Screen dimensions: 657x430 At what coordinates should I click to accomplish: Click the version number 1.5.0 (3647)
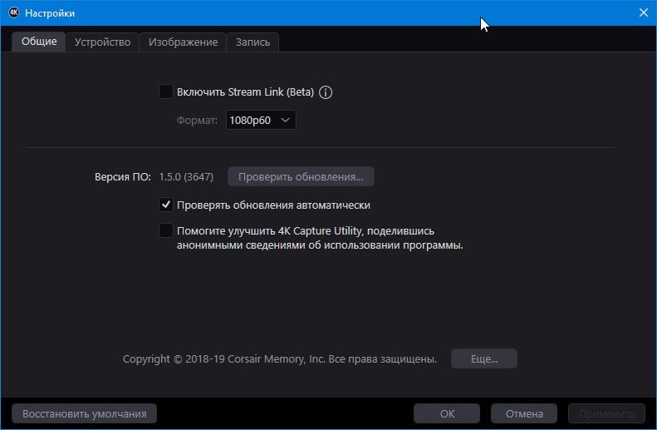click(x=186, y=177)
